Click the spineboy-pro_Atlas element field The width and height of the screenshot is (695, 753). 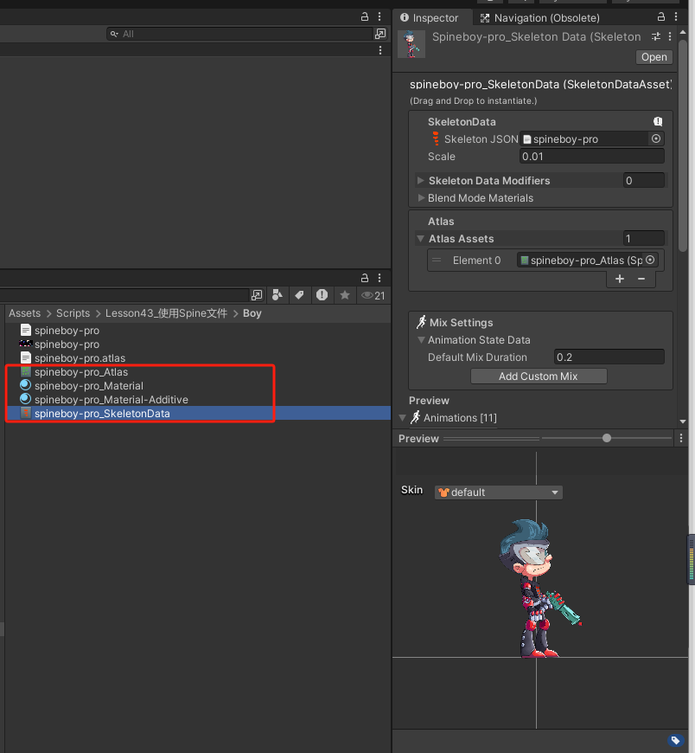pos(581,261)
